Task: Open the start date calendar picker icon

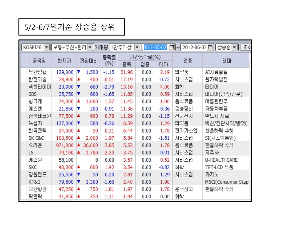Action: point(172,47)
